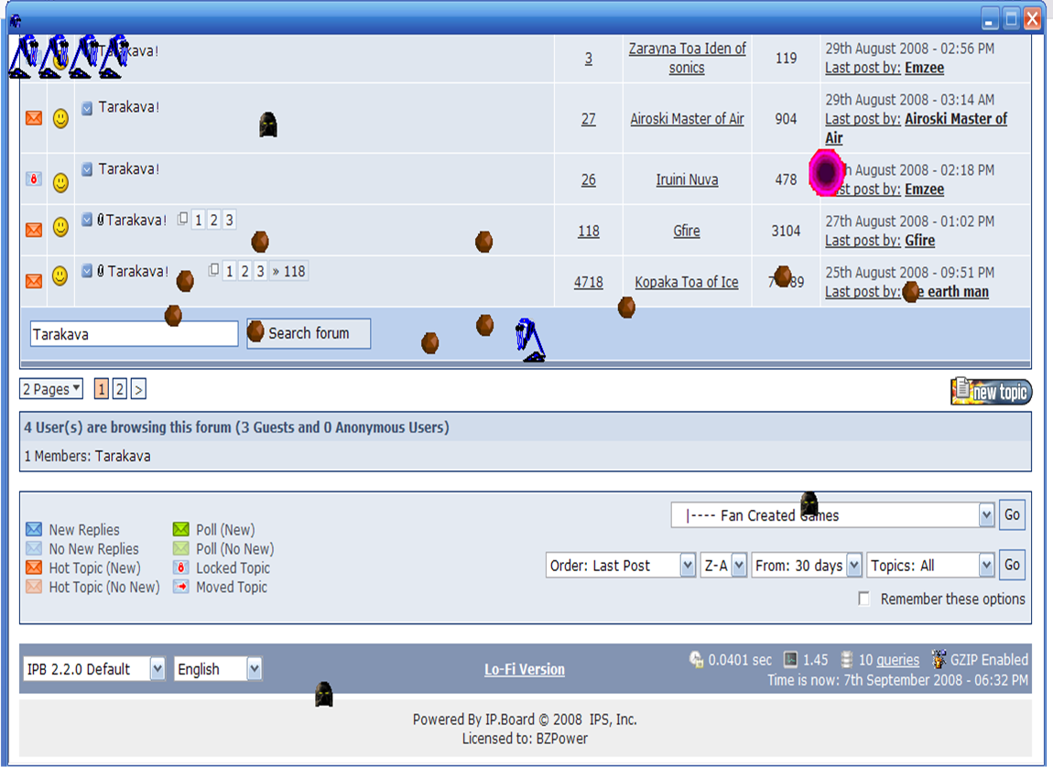Click newest-post arrow icon in 26-replies Tarakava topic

87,169
